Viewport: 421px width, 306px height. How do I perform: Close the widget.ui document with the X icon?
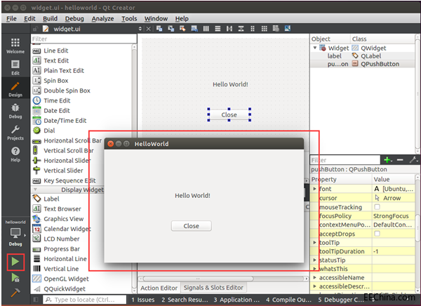tap(149, 29)
